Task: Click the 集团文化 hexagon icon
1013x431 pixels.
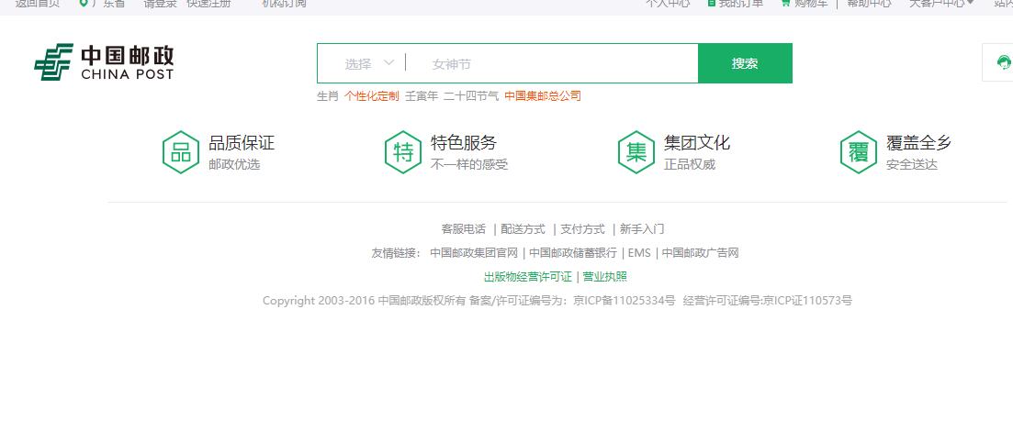Action: point(636,152)
